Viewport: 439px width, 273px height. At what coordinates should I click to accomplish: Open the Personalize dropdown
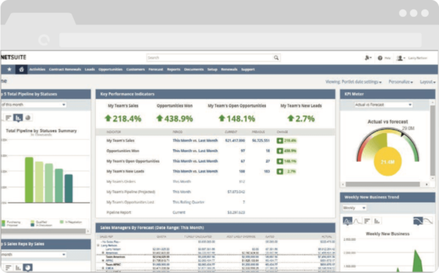(x=401, y=82)
